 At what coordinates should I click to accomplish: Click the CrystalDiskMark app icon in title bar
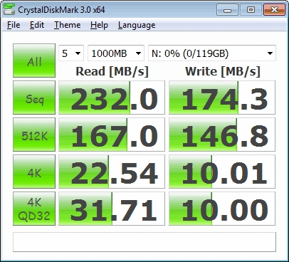(x=9, y=9)
